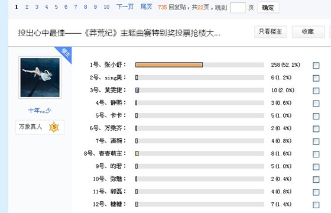This screenshot has height=213, width=331.
Task: Select the checkbox for 8号 春春萌主
Action: point(316,154)
